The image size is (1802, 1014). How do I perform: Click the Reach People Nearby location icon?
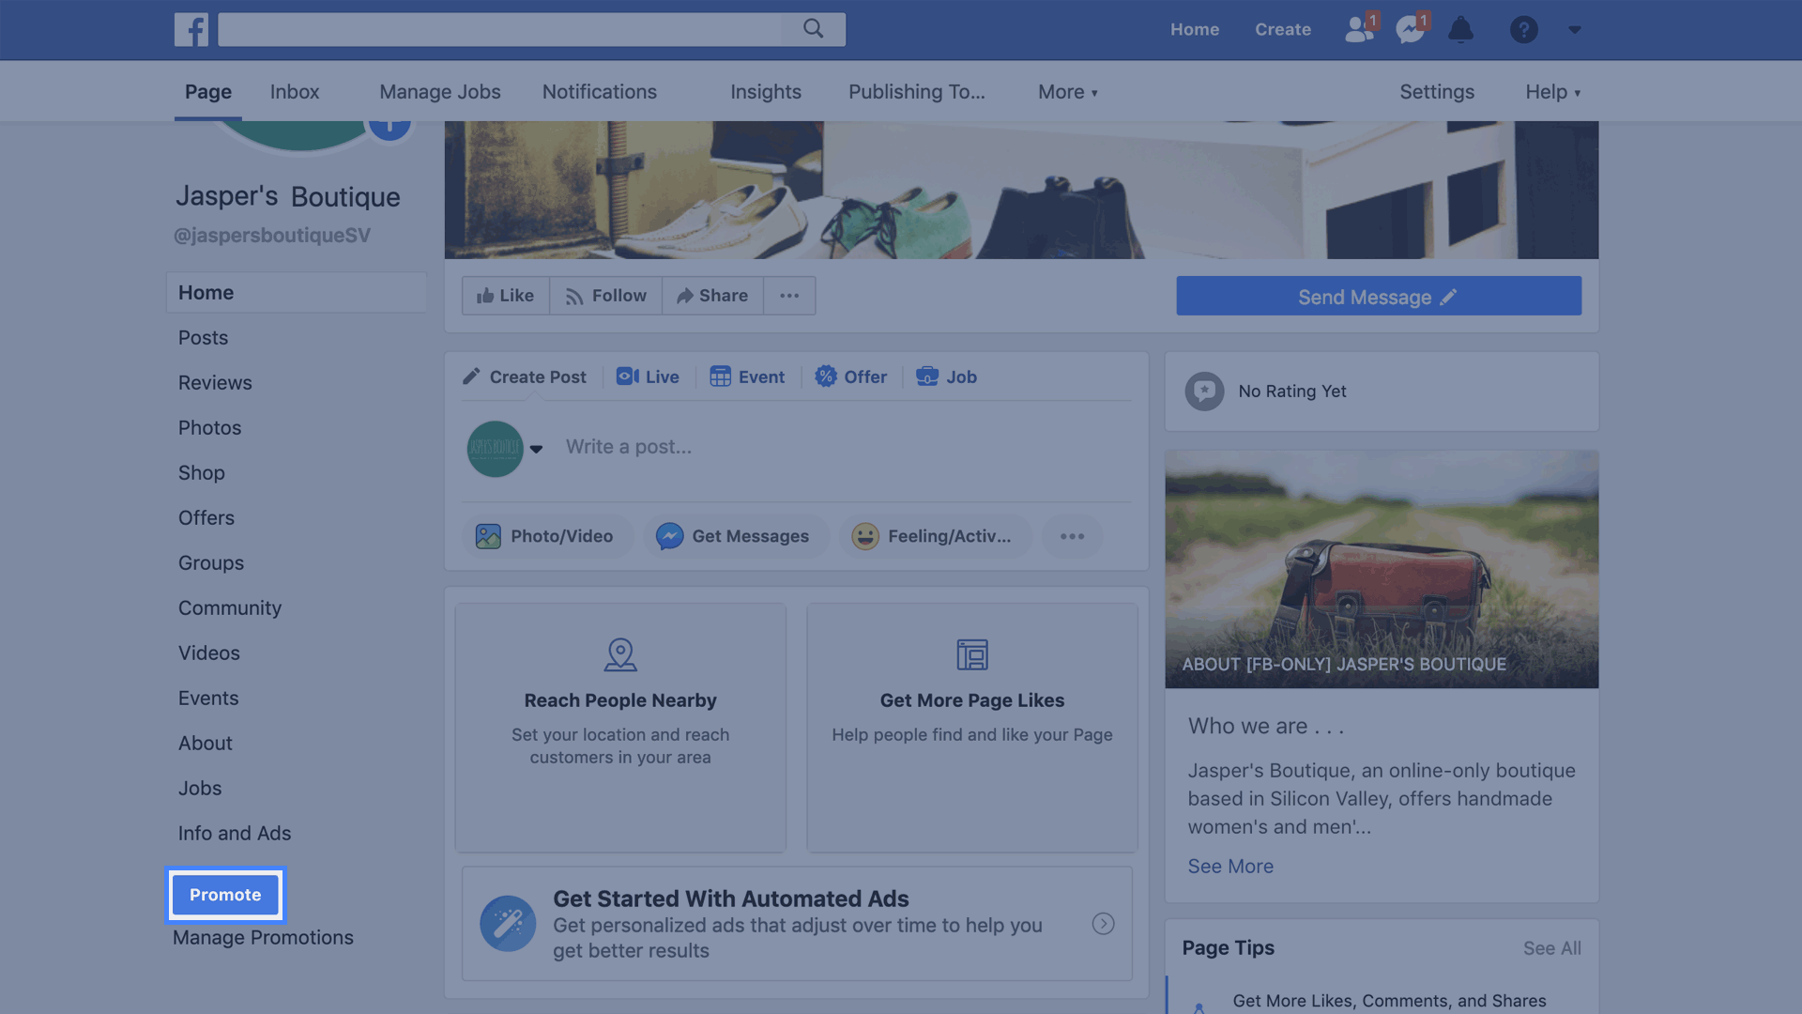point(620,654)
